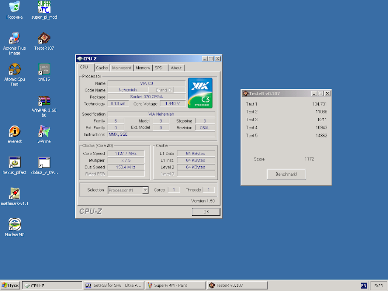This screenshot has width=388, height=291.
Task: Click Test 5 result 14862
Action: (321, 136)
